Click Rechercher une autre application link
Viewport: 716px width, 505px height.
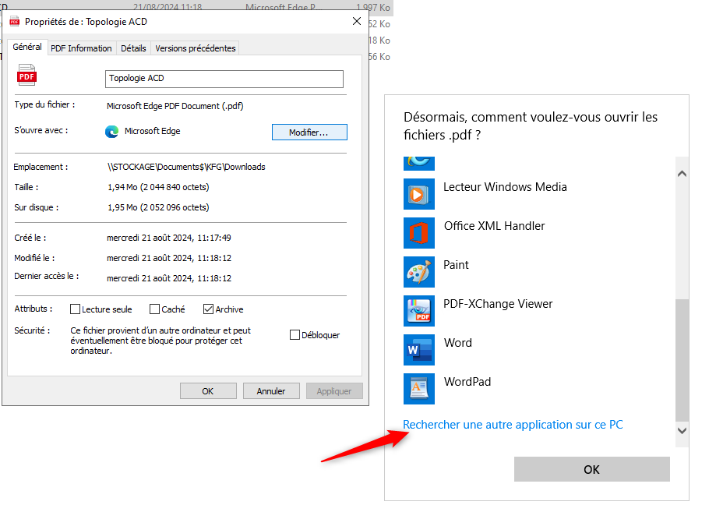tap(513, 425)
